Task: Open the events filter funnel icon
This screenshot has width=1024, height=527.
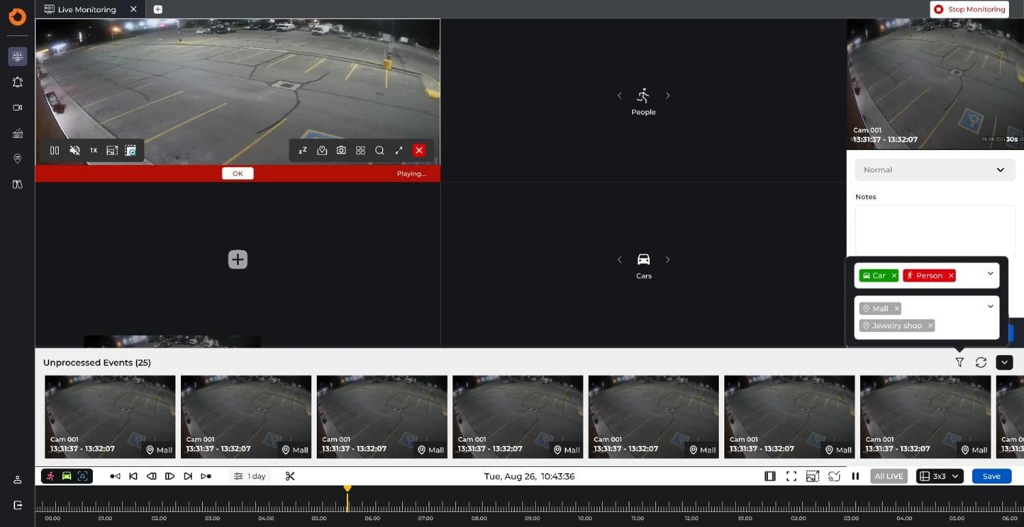Action: coord(959,363)
